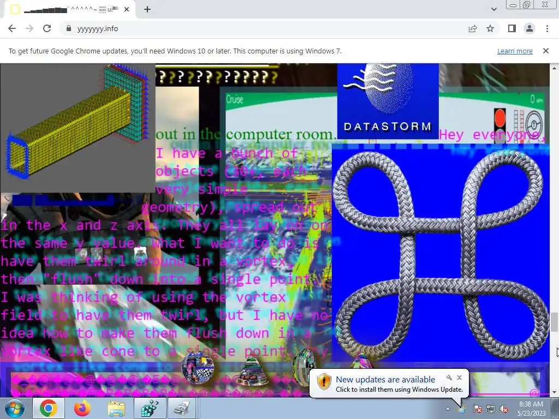Viewport: 559px width, 419px height.
Task: Click the 'I have a bunch of' text
Action: point(227,153)
